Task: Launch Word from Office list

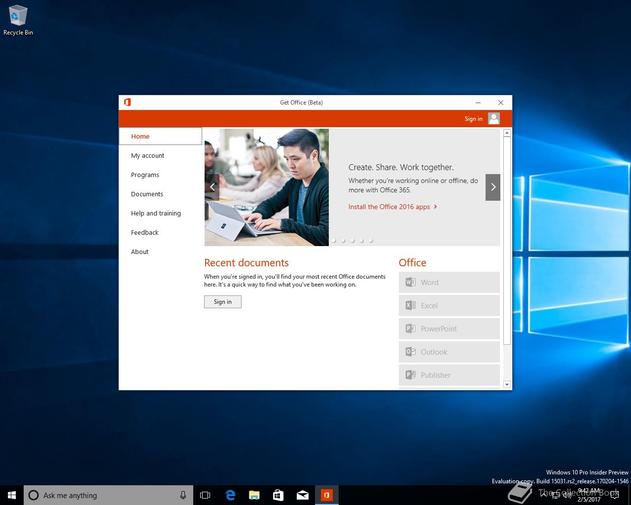Action: 449,282
